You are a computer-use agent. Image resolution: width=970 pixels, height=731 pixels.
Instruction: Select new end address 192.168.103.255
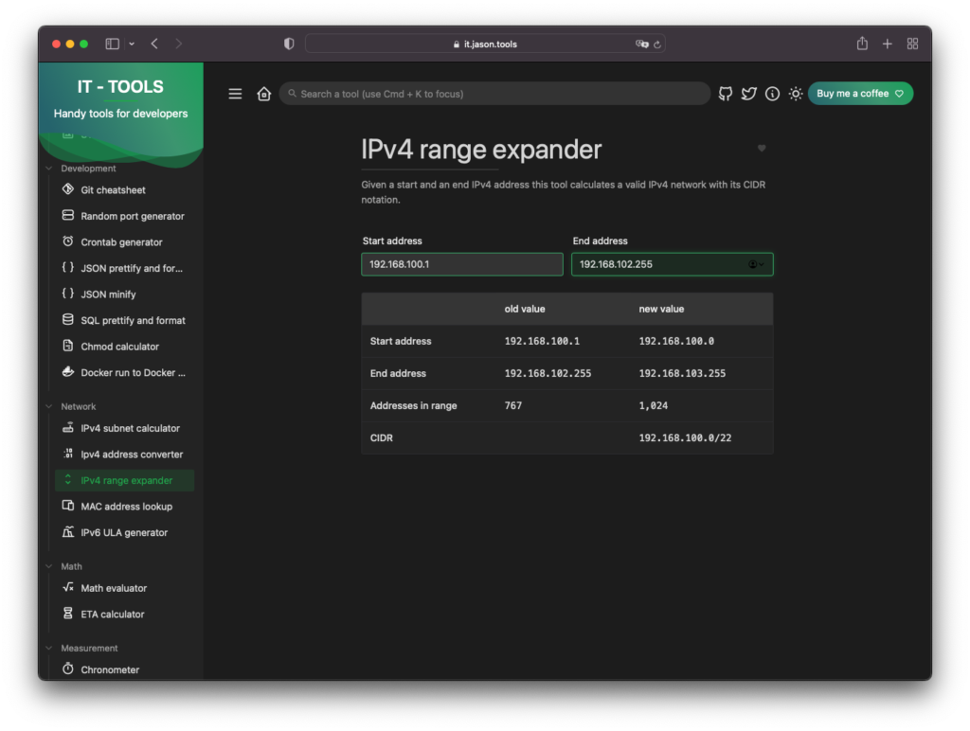682,373
